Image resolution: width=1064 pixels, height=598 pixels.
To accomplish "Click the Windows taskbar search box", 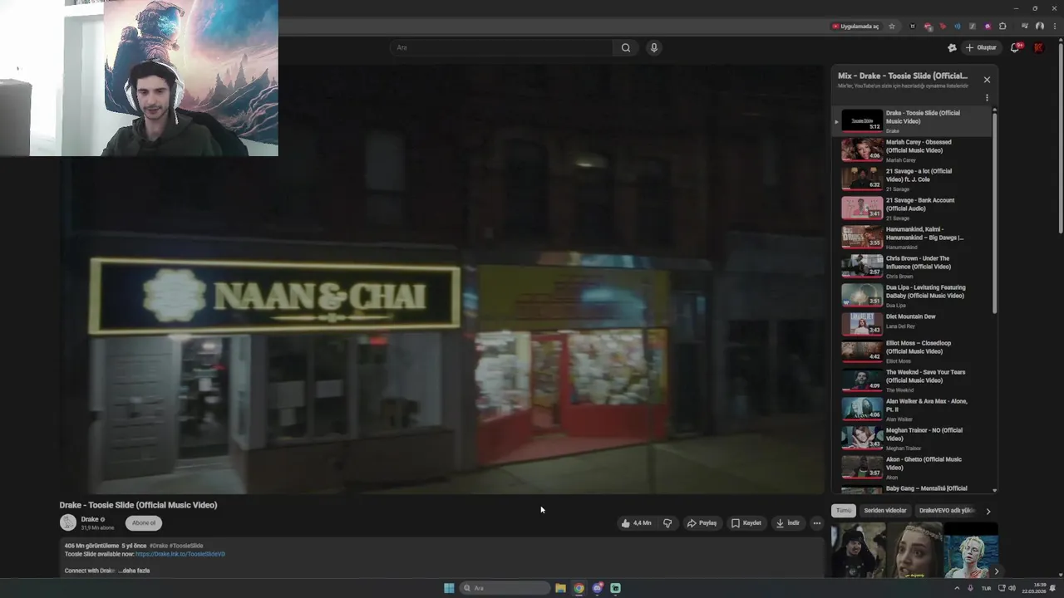I will point(505,588).
